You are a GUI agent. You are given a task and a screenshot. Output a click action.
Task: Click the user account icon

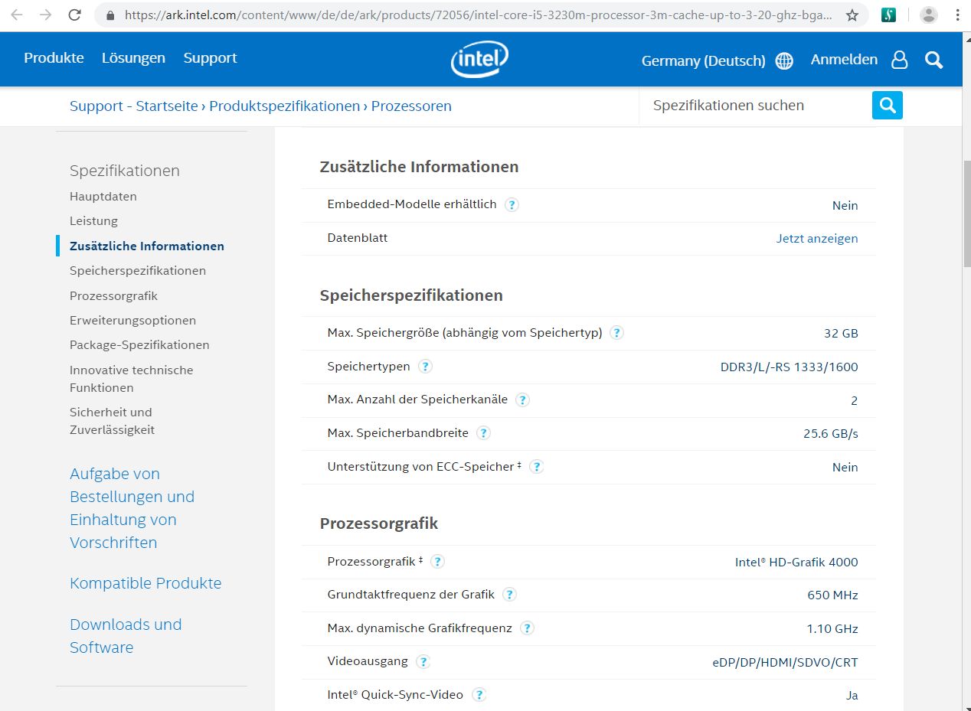click(x=900, y=60)
